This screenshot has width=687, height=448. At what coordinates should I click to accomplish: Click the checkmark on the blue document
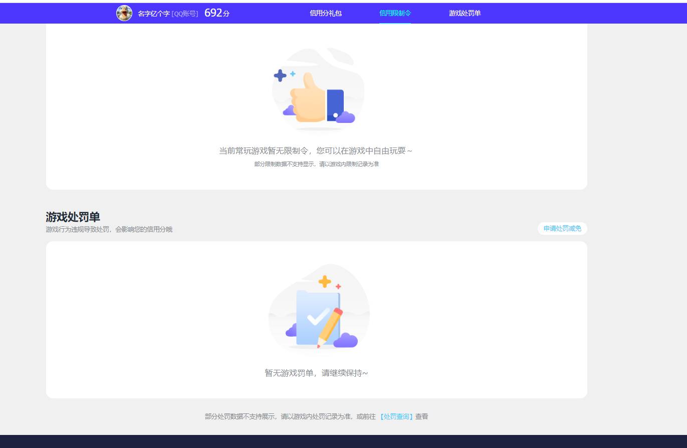[x=317, y=316]
